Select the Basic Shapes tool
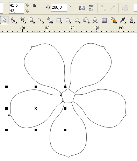 [x=86, y=20]
